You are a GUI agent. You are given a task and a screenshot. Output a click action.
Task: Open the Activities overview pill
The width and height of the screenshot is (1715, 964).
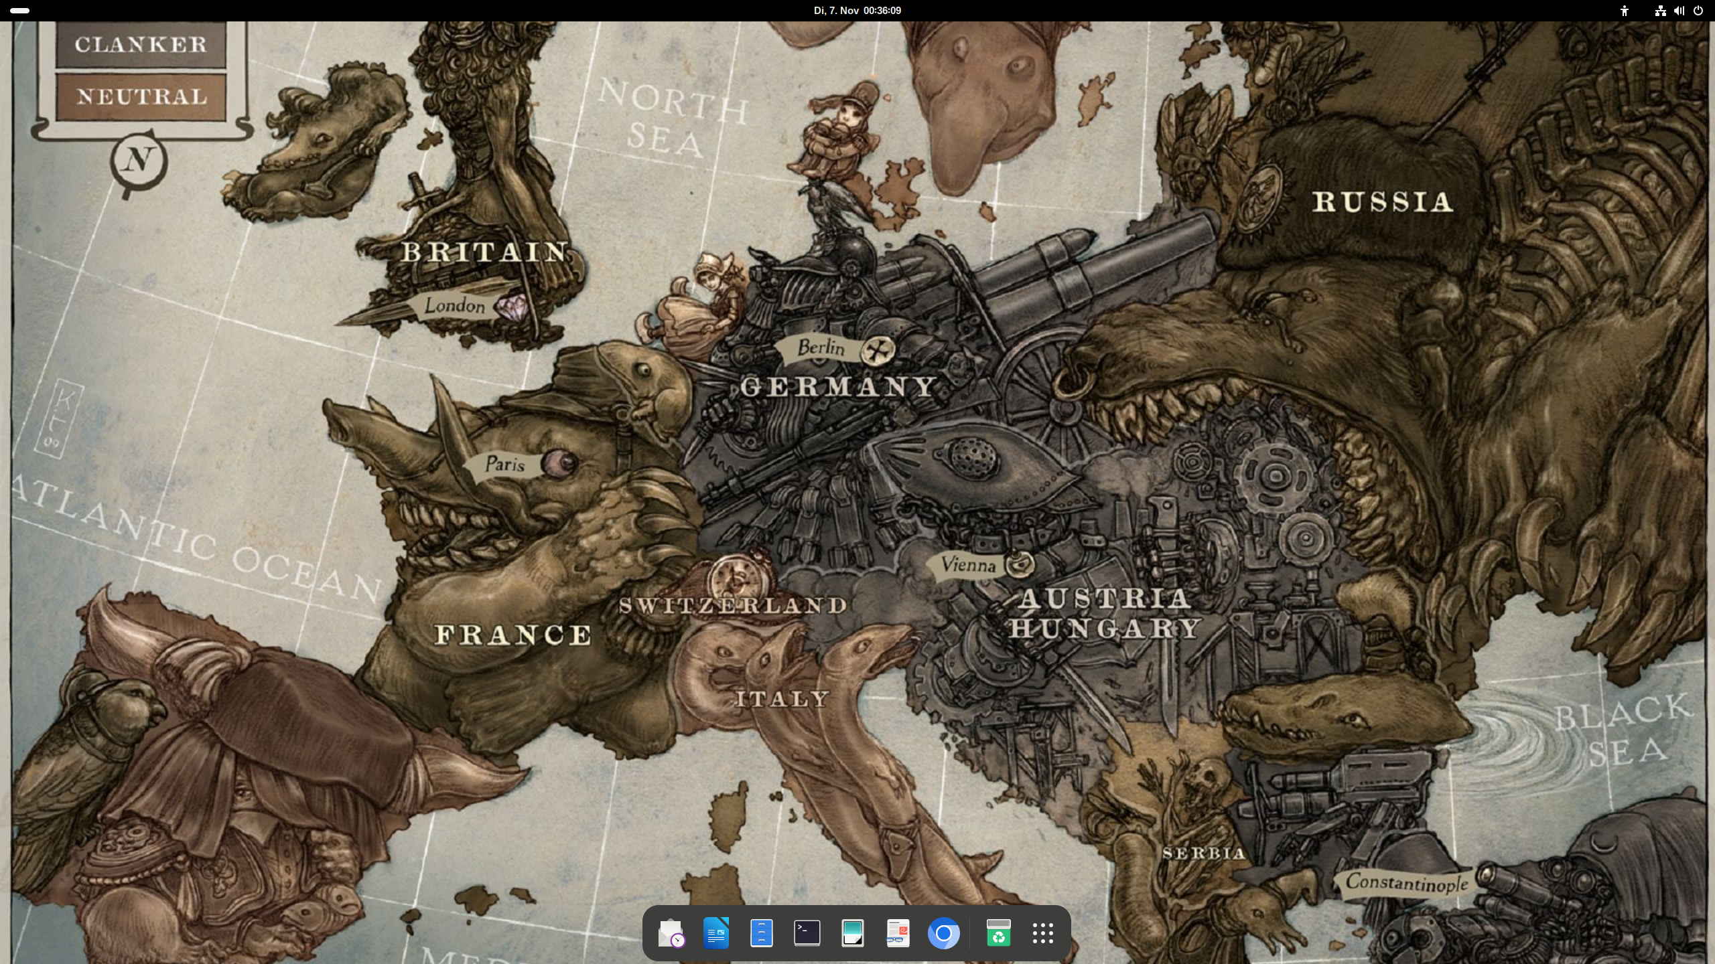(x=20, y=11)
